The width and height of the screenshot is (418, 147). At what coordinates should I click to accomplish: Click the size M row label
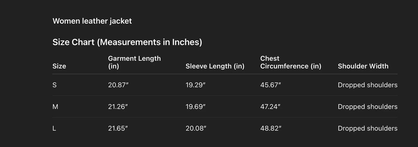tap(55, 107)
